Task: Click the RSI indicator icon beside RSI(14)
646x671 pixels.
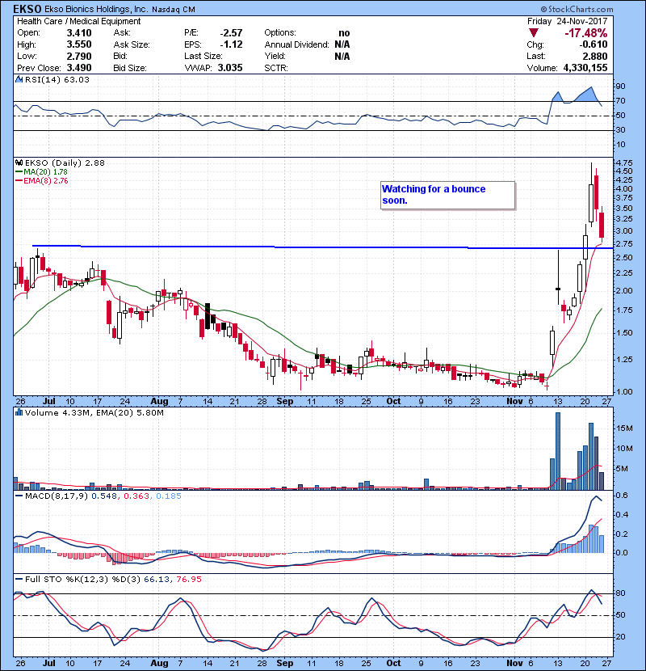Action: click(19, 79)
